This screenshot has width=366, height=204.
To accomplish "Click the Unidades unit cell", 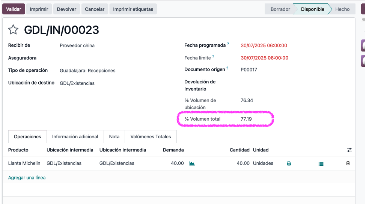I will 263,163.
